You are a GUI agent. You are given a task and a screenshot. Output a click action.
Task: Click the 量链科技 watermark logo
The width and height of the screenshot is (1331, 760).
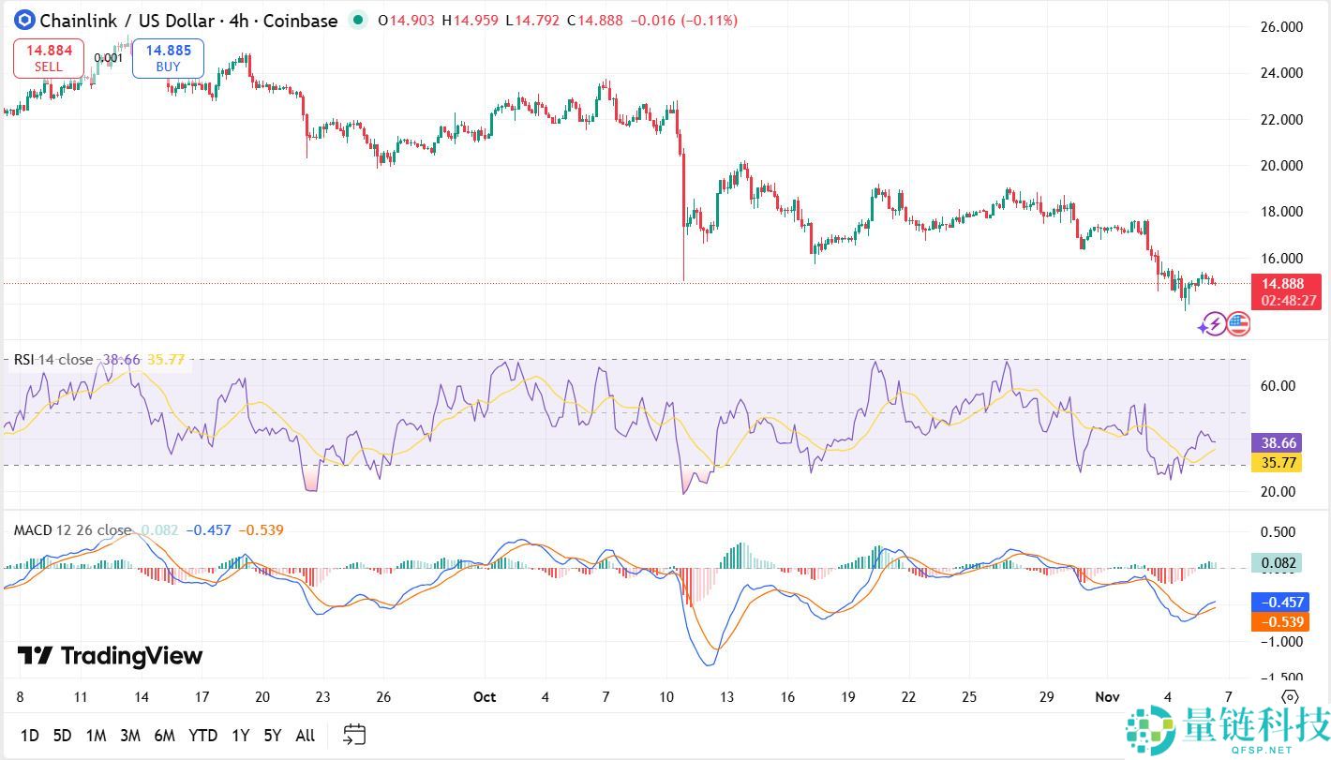pyautogui.click(x=1228, y=729)
